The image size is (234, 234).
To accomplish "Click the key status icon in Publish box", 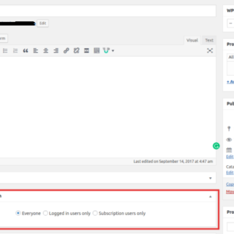I will [x=229, y=129].
